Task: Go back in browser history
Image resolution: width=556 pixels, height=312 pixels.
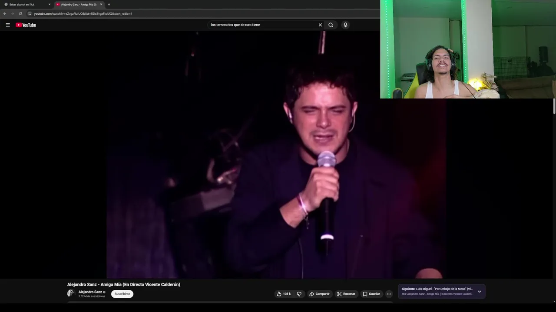Action: pyautogui.click(x=5, y=13)
